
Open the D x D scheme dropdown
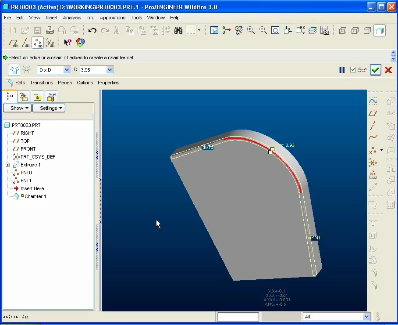click(67, 70)
